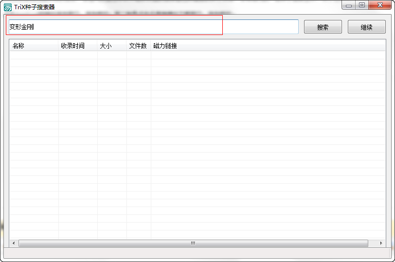The image size is (395, 262).
Task: Sort results by 文件数 column header
Action: pos(138,46)
